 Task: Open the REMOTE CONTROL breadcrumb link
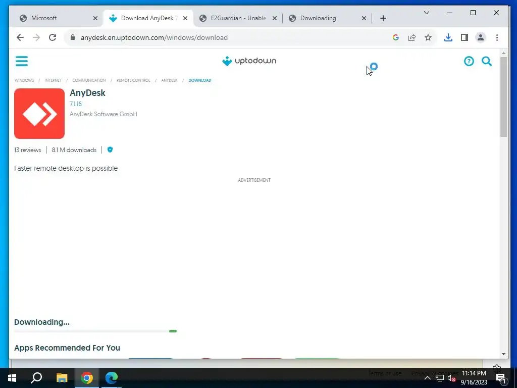(133, 80)
